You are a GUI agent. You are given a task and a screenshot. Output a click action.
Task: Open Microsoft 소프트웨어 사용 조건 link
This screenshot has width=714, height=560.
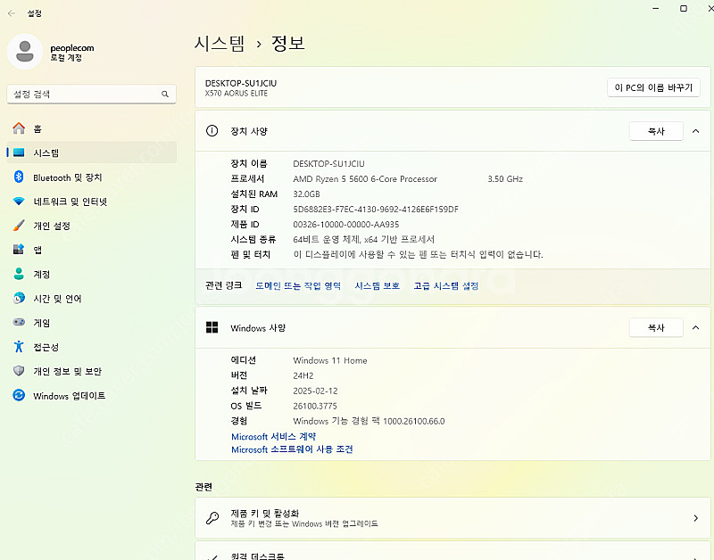(292, 449)
